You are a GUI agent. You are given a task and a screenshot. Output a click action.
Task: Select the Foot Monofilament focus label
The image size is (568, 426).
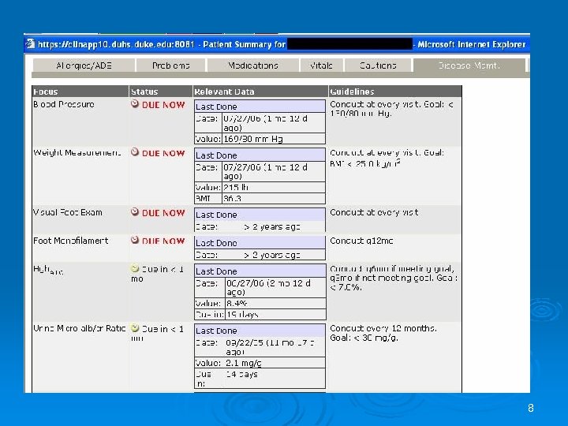[71, 241]
